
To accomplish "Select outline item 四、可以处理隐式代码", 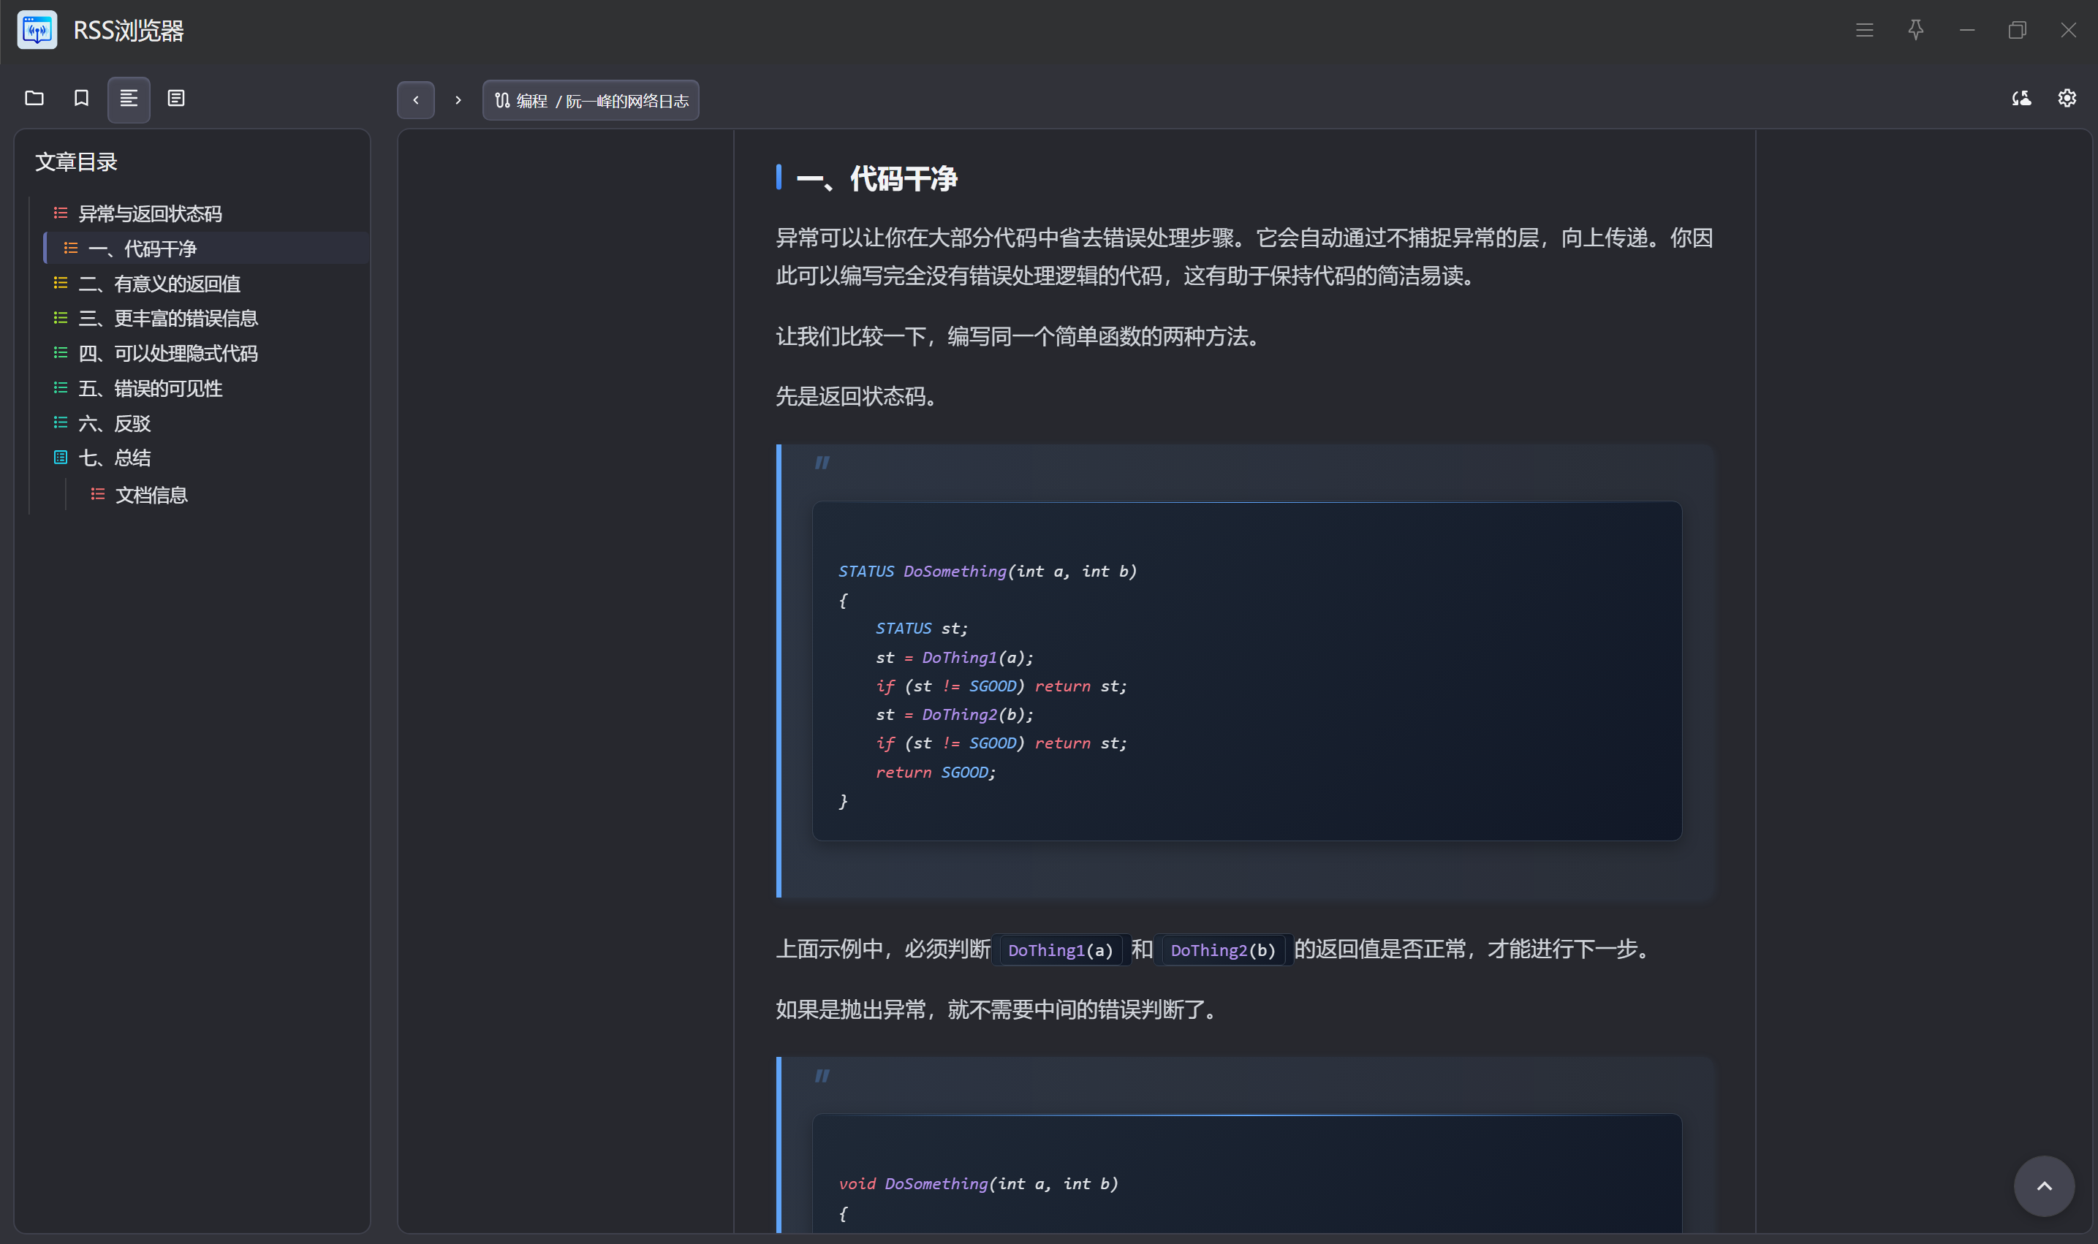I will coord(167,354).
